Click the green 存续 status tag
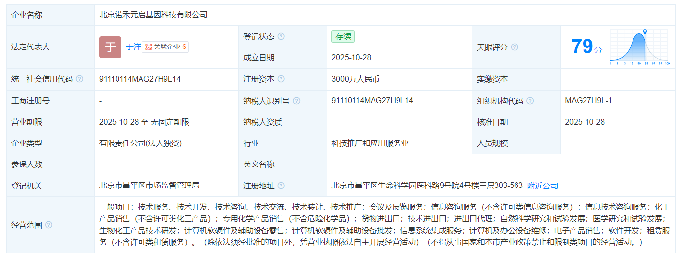 [343, 37]
